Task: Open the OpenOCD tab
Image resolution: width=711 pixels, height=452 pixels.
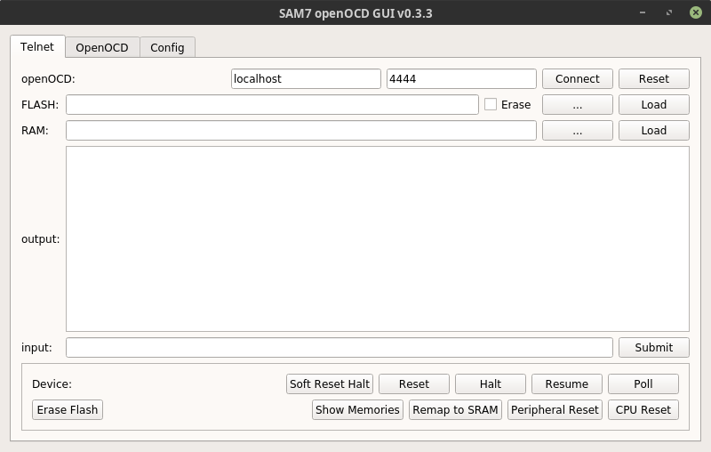Action: 102,48
